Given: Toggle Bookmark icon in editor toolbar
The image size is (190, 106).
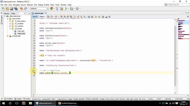Looking at the screenshot, I should 85,17.
